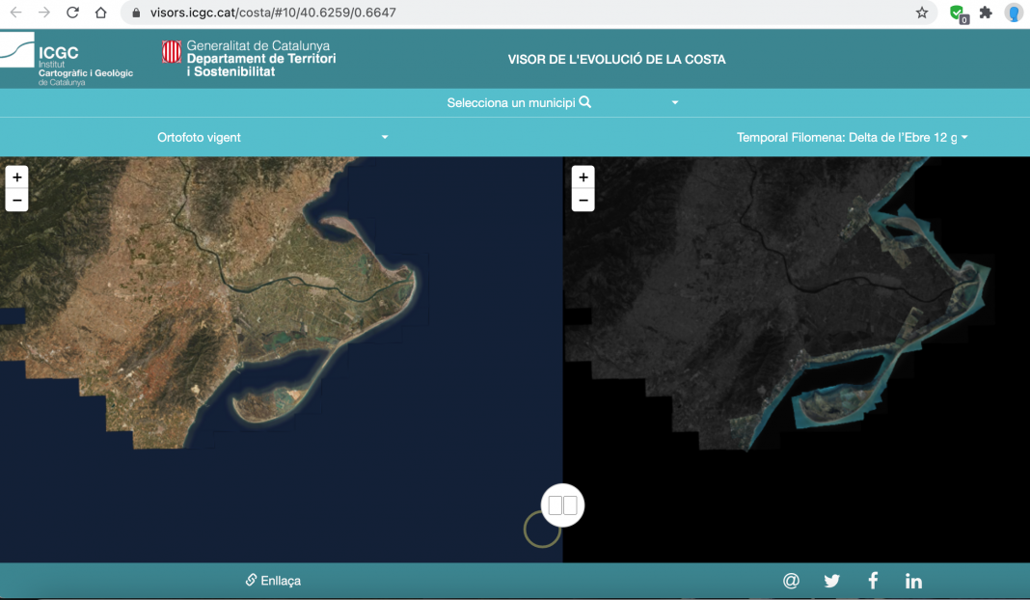
Task: Reload the page
Action: click(73, 14)
